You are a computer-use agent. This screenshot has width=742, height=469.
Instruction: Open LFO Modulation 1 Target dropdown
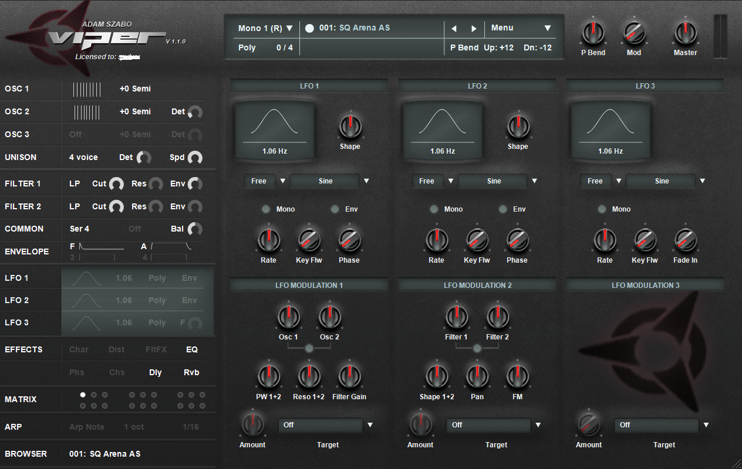[x=326, y=425]
